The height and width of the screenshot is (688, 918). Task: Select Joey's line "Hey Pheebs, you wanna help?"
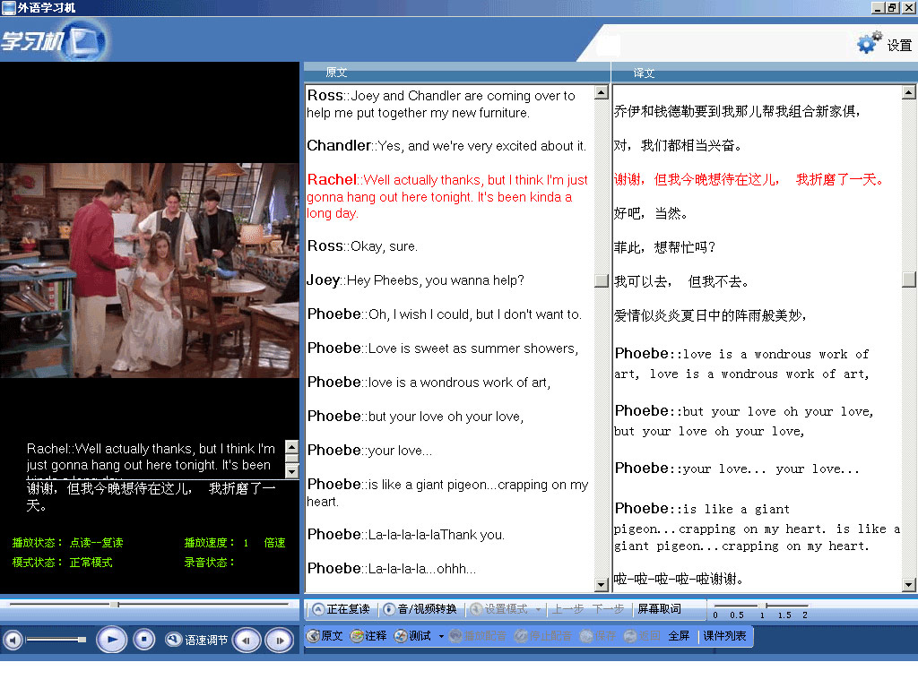point(435,280)
